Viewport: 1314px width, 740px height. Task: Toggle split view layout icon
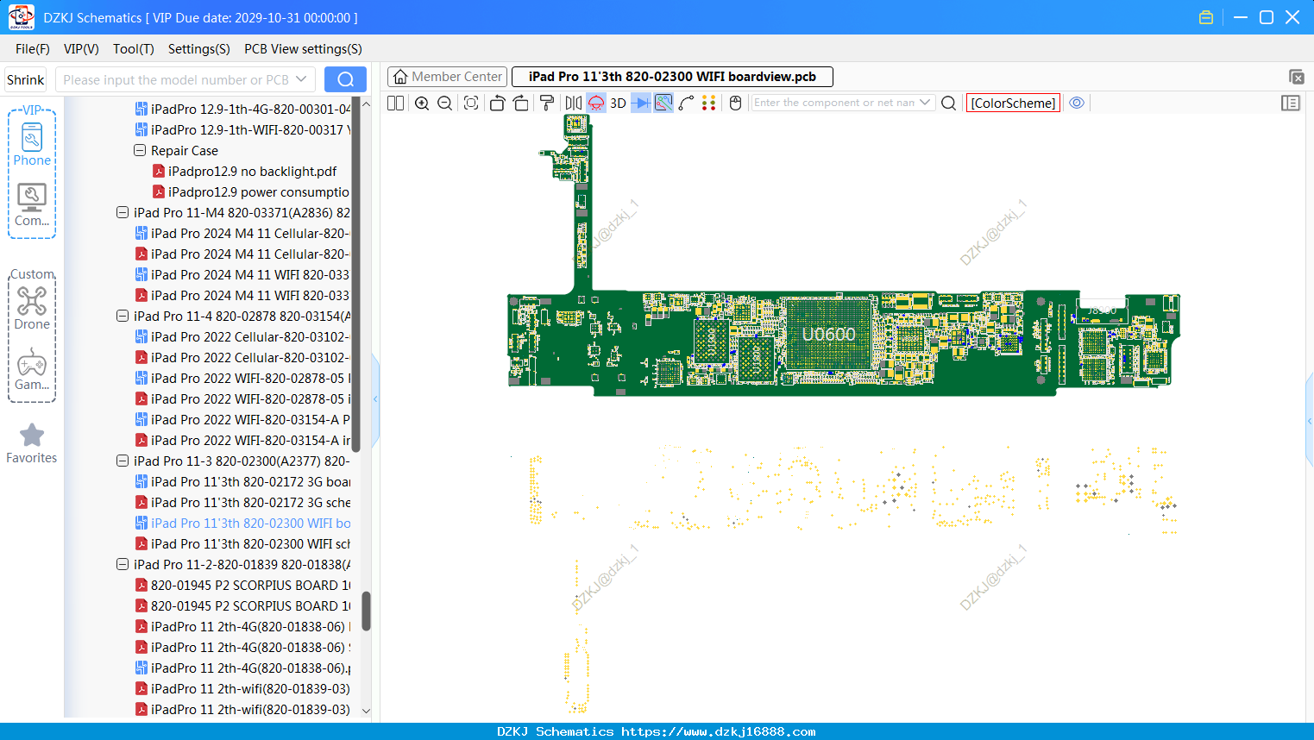coord(396,103)
